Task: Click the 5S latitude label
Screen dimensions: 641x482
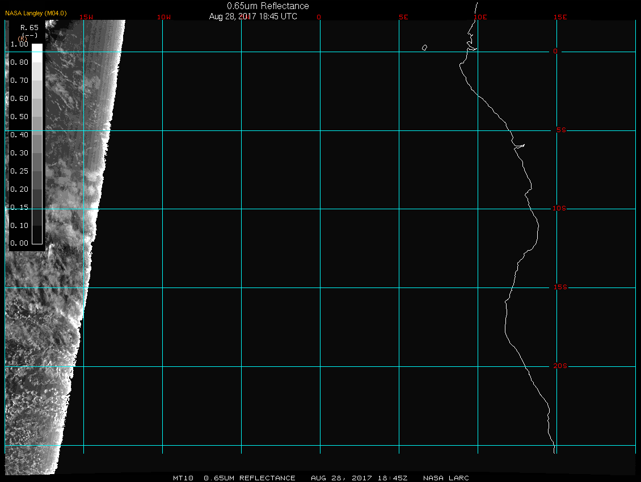Action: coord(560,130)
